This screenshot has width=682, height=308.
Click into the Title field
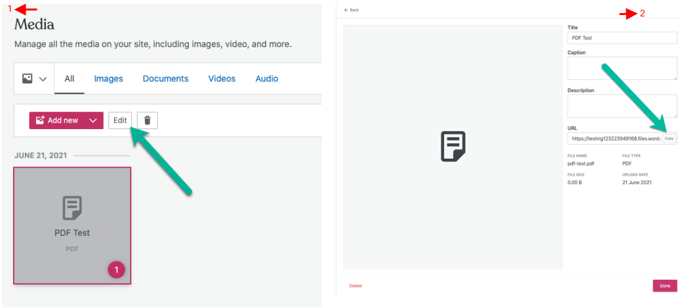click(x=622, y=38)
